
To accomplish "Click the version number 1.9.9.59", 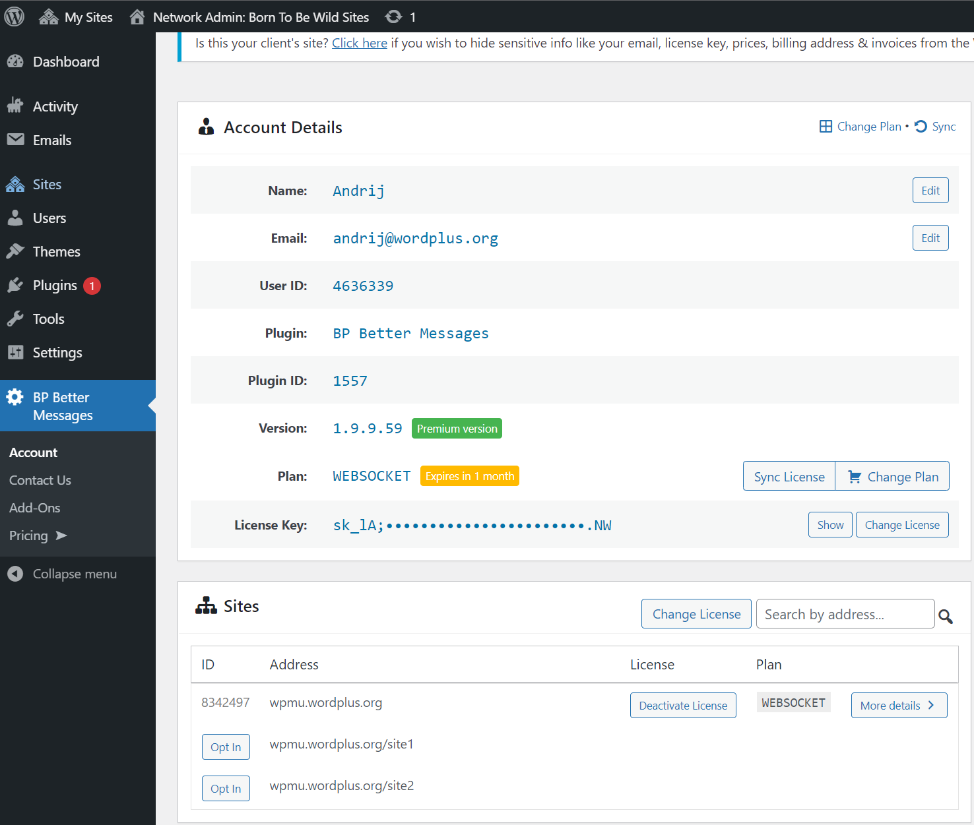I will 368,429.
